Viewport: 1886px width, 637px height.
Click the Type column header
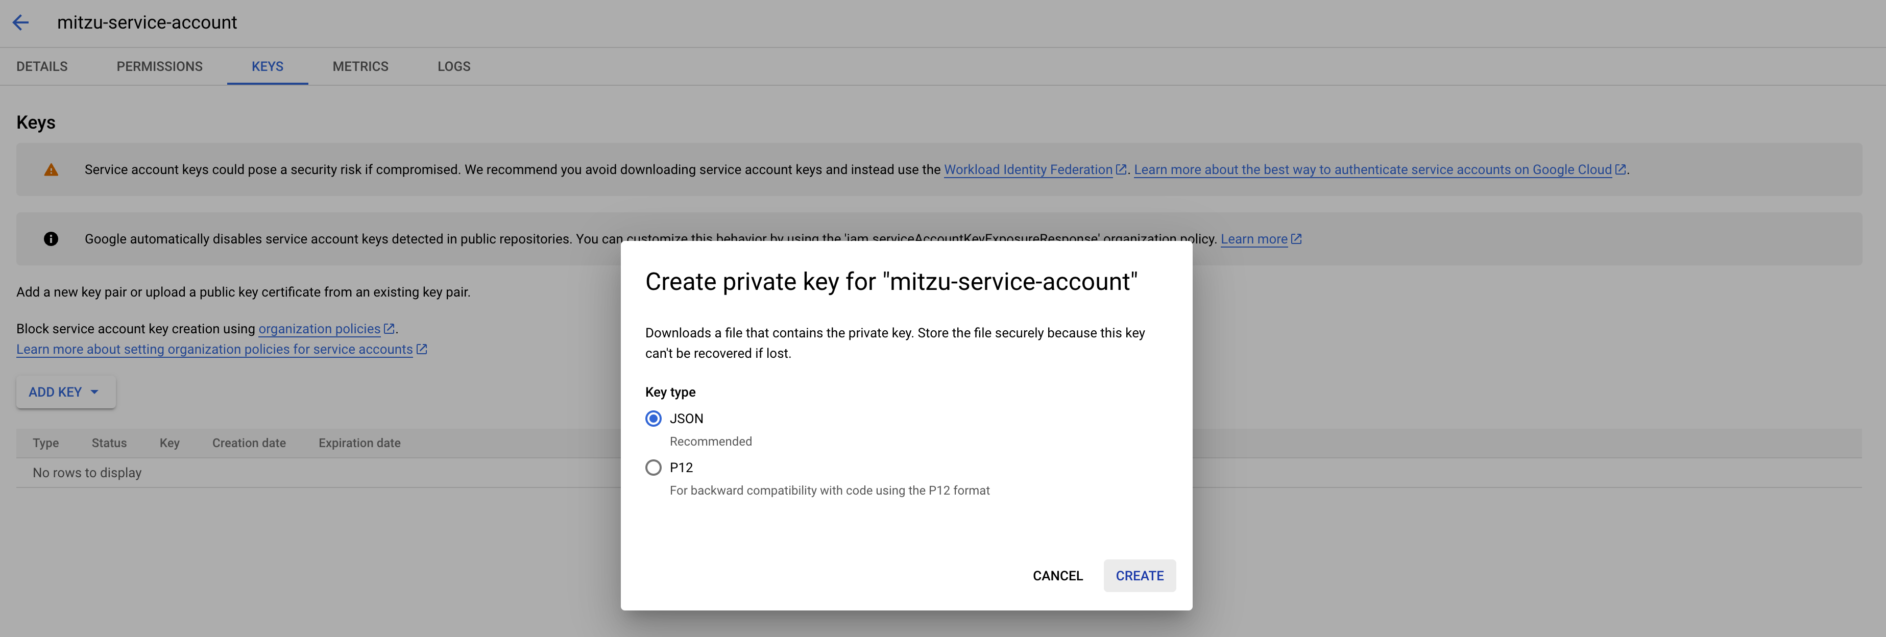tap(45, 443)
